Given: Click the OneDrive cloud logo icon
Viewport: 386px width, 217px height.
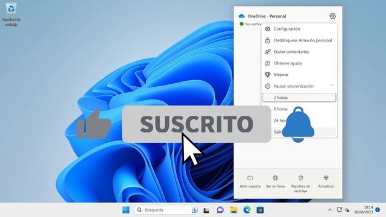Looking at the screenshot, I should click(241, 16).
